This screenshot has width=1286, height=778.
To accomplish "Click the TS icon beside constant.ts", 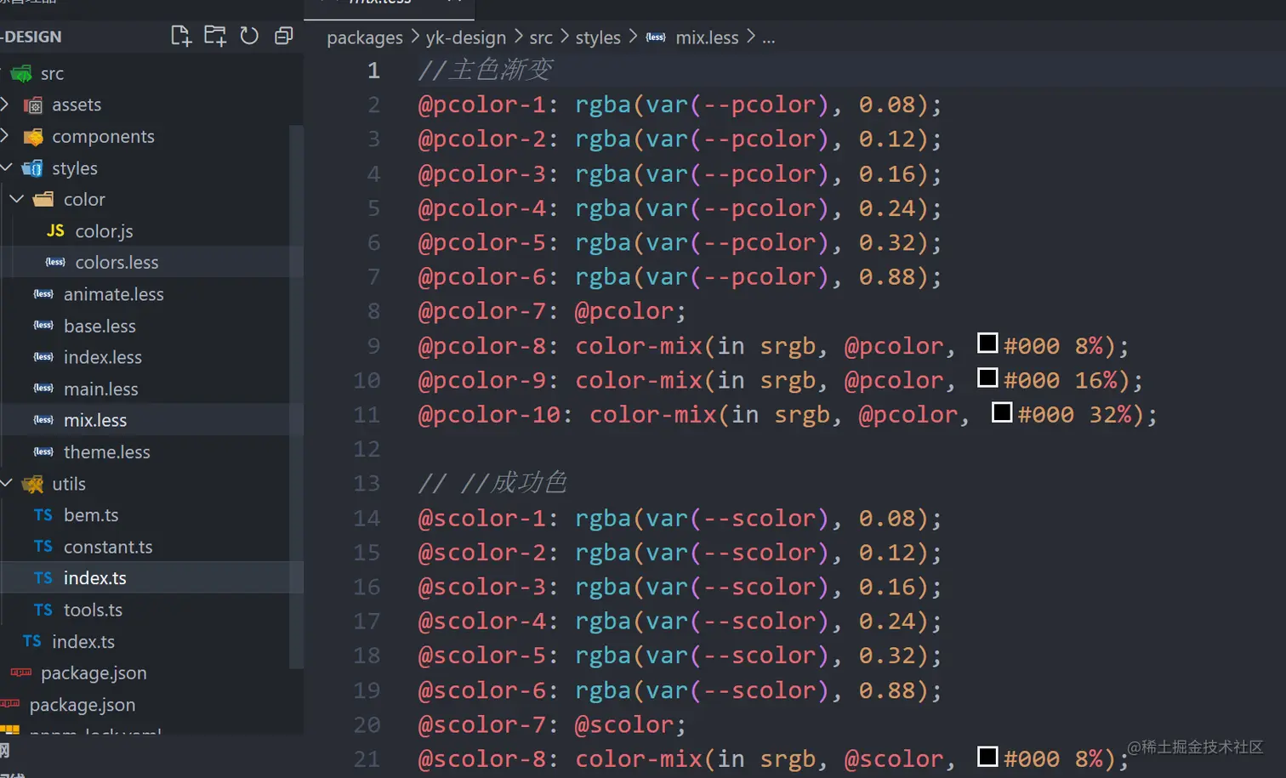I will click(43, 547).
